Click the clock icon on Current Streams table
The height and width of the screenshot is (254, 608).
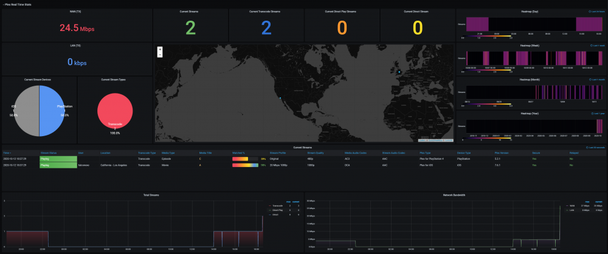tap(587, 148)
